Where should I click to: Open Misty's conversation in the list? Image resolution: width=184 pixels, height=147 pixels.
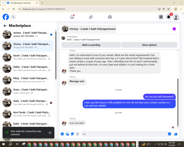point(28,80)
